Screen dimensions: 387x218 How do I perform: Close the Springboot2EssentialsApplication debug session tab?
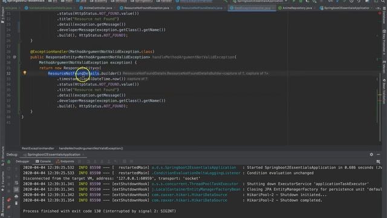pyautogui.click(x=83, y=154)
